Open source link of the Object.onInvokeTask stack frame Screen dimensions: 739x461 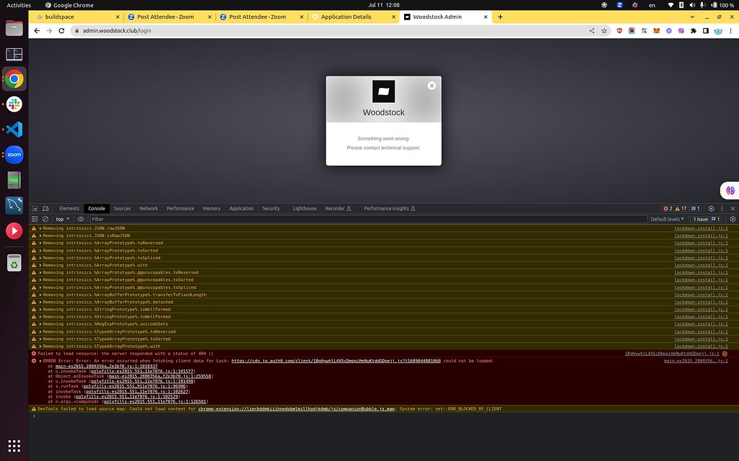coord(160,376)
